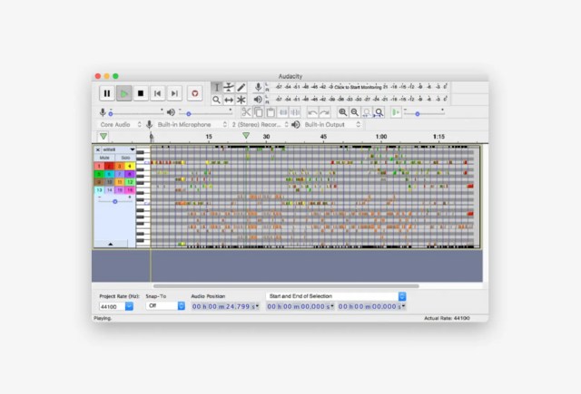Click the timeline ruler at 1:00
Image resolution: width=581 pixels, height=394 pixels.
[381, 137]
